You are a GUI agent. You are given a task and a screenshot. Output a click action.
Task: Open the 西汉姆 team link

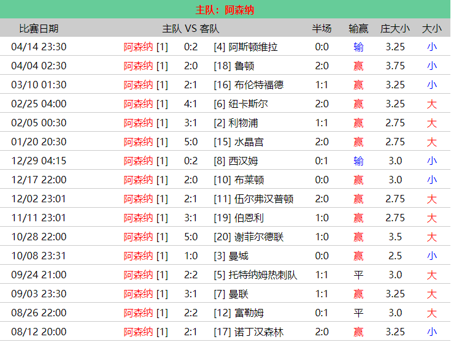pyautogui.click(x=243, y=161)
